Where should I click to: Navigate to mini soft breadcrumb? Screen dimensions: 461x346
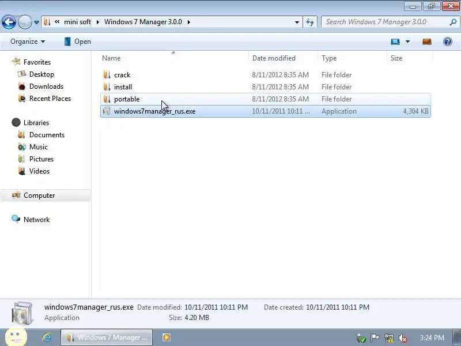click(x=78, y=22)
